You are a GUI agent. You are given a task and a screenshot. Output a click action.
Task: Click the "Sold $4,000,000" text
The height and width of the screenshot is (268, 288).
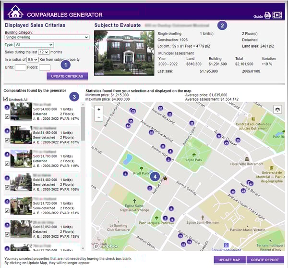pyautogui.click(x=45, y=109)
